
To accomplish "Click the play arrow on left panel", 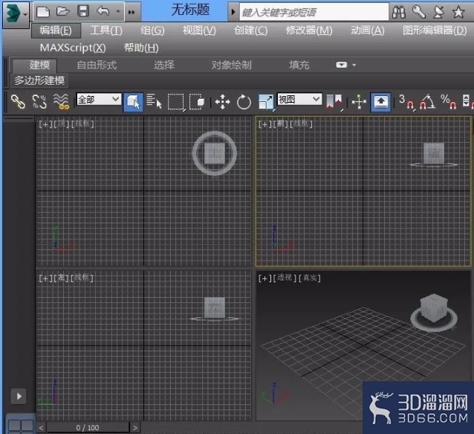I will (19, 396).
